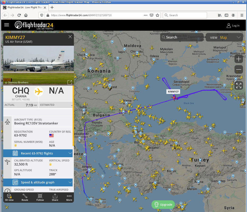Click the RC-135 aircraft photo
247x212 pixels.
click(38, 65)
